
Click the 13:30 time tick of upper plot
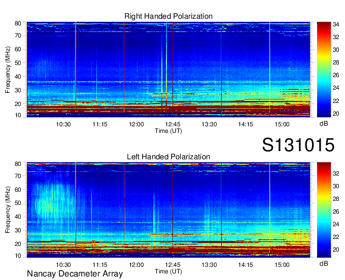(209, 124)
